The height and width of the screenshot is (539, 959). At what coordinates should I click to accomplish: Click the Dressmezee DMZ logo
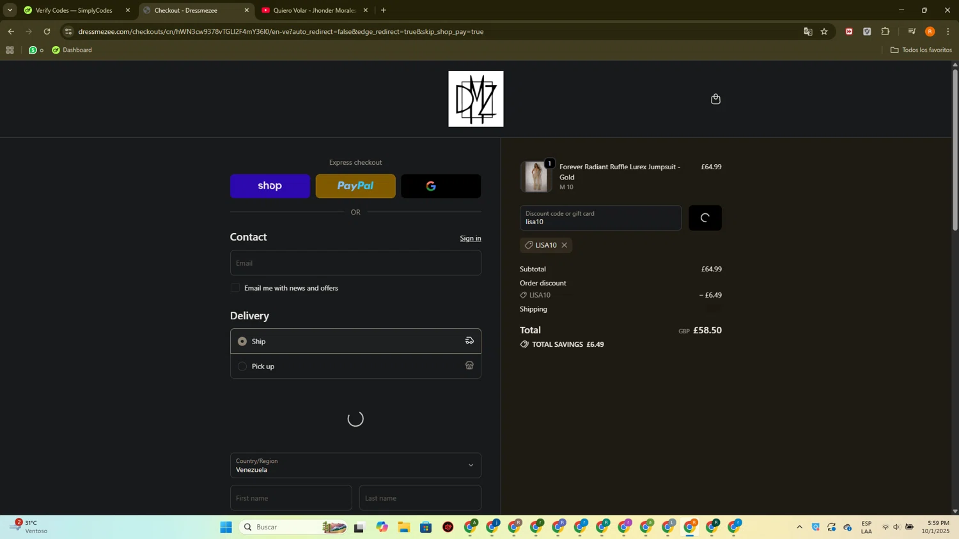click(x=476, y=99)
